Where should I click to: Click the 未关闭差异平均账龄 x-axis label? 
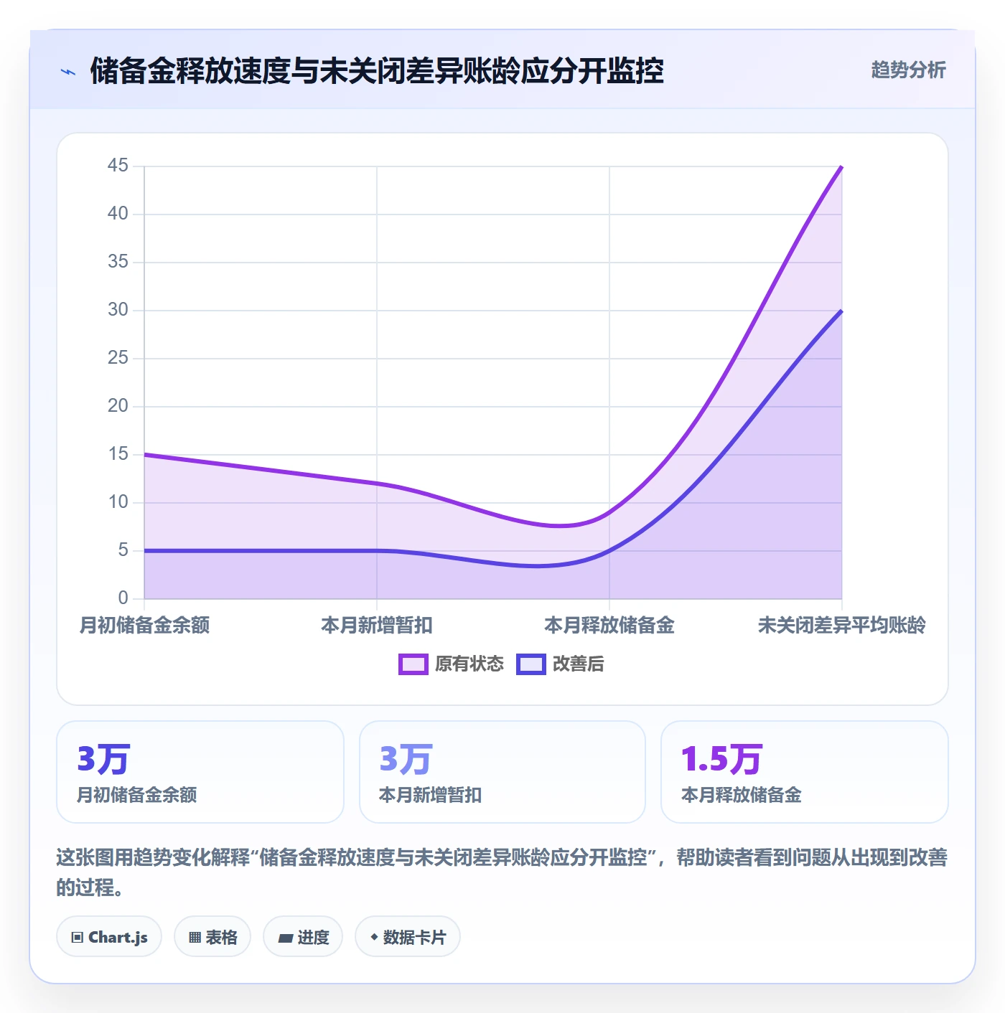[842, 625]
